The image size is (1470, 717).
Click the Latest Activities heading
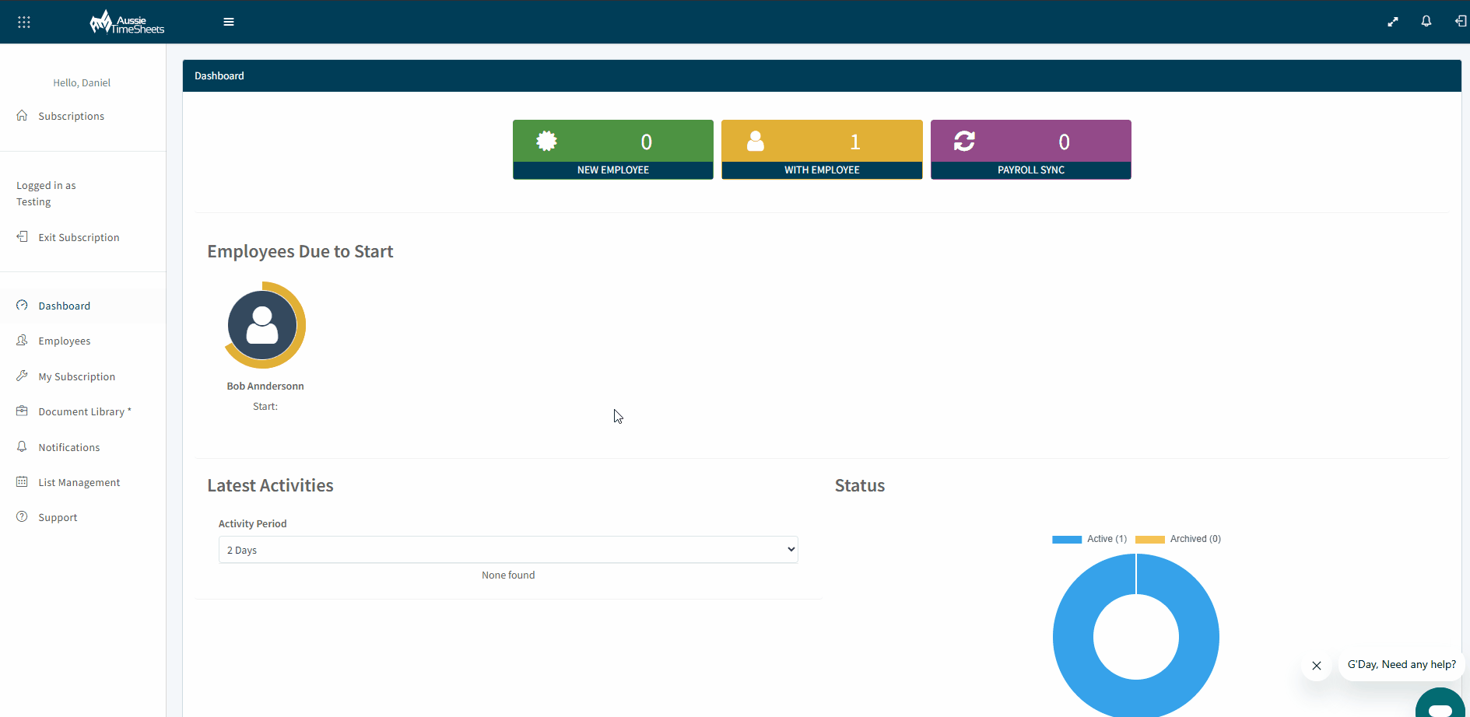pyautogui.click(x=270, y=485)
